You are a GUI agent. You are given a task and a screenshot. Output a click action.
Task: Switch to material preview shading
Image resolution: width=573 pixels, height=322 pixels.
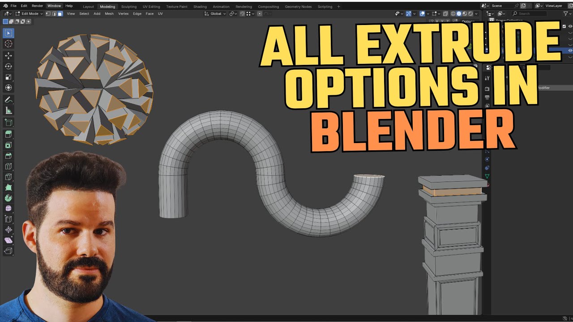(x=464, y=13)
